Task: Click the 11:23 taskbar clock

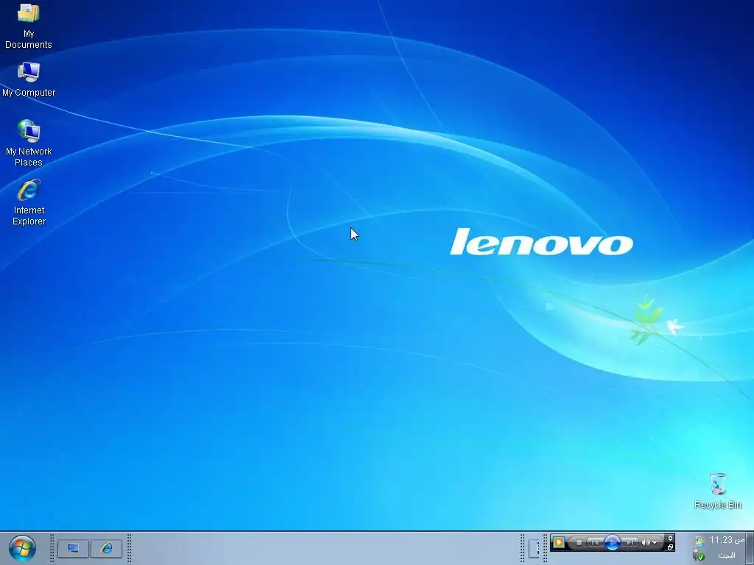Action: click(727, 540)
